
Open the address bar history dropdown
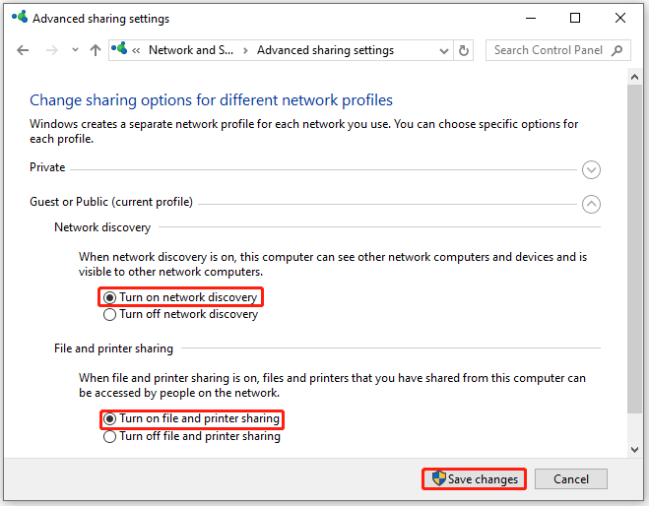(445, 50)
